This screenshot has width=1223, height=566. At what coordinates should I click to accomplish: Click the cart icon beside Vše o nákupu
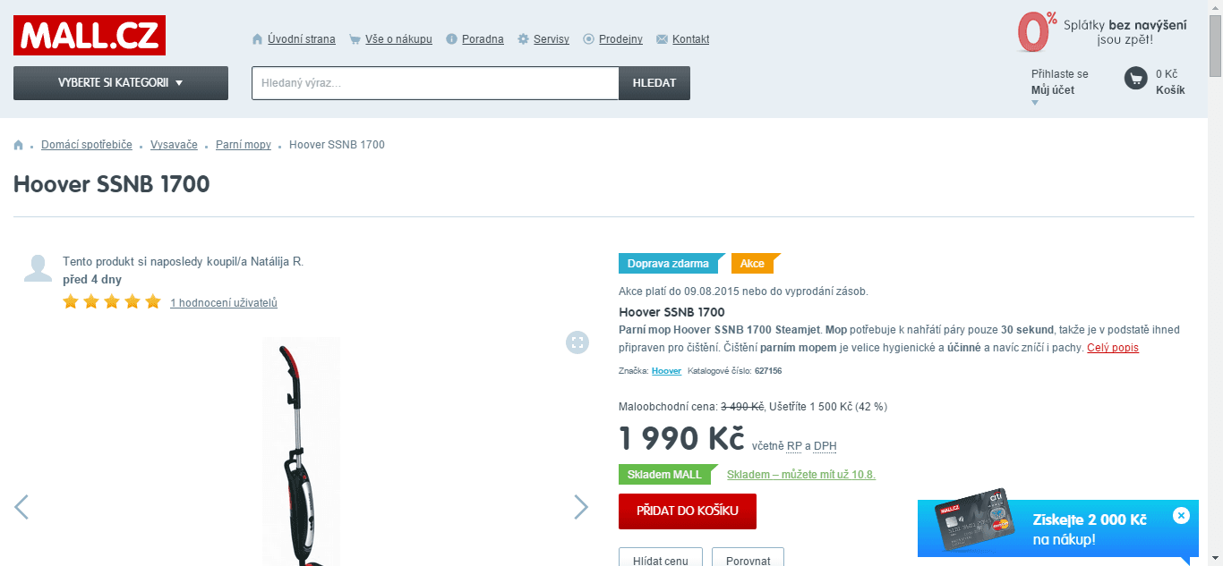click(355, 39)
